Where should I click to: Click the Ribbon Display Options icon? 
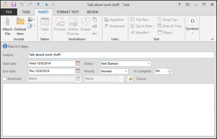[x=187, y=5]
